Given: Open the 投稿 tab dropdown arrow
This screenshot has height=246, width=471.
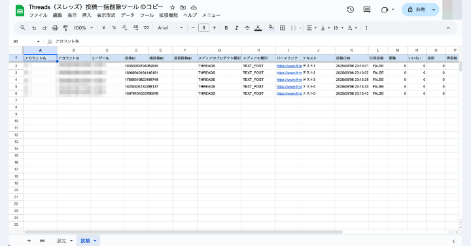Looking at the screenshot, I should [95, 241].
